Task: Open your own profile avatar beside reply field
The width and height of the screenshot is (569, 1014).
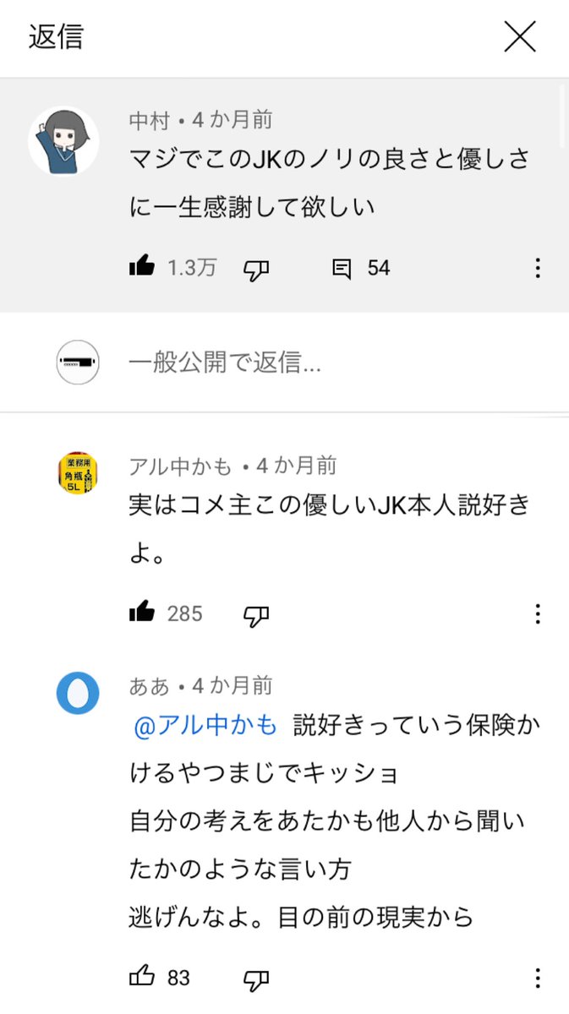Action: click(78, 363)
